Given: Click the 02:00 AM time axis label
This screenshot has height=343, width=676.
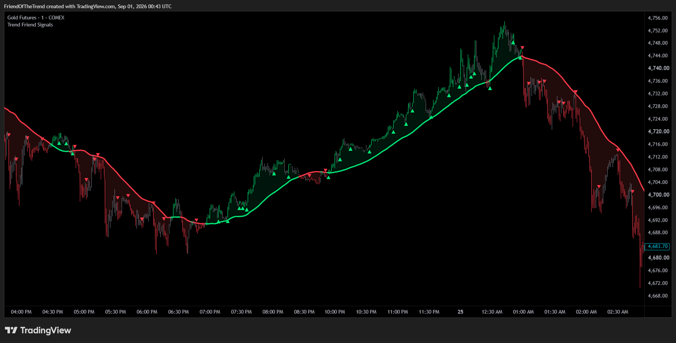Looking at the screenshot, I should (586, 312).
